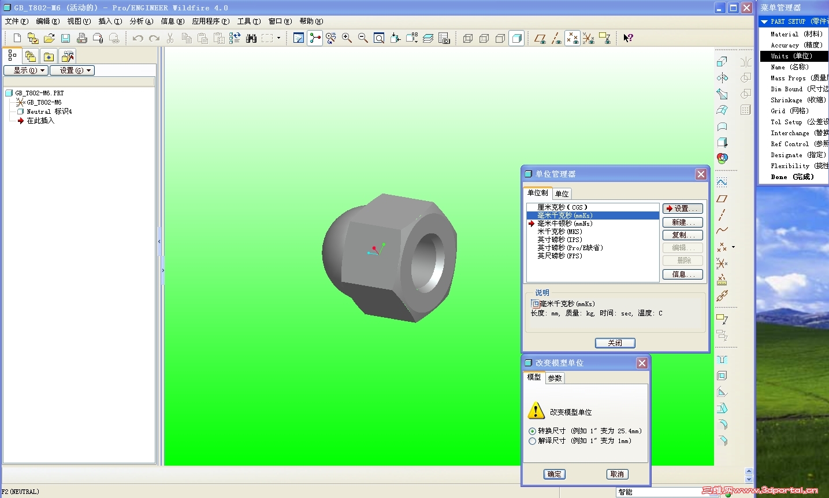Viewport: 829px width, 498px height.
Task: Click the 设置... button in units manager
Action: tap(683, 209)
